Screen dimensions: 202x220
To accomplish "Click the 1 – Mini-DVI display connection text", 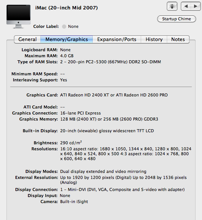I will tap(123, 189).
